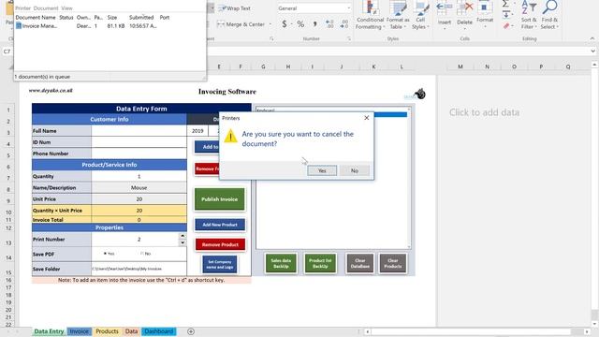
Task: Click the Fill down icon
Action: tap(505, 15)
